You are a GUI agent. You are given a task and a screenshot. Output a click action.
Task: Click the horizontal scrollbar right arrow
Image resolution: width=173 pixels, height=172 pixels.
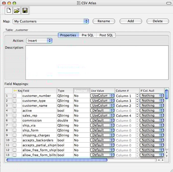click(x=163, y=160)
